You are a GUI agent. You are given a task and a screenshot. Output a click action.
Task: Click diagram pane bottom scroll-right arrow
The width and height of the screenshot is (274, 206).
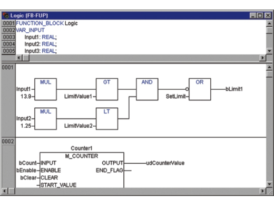(263, 191)
